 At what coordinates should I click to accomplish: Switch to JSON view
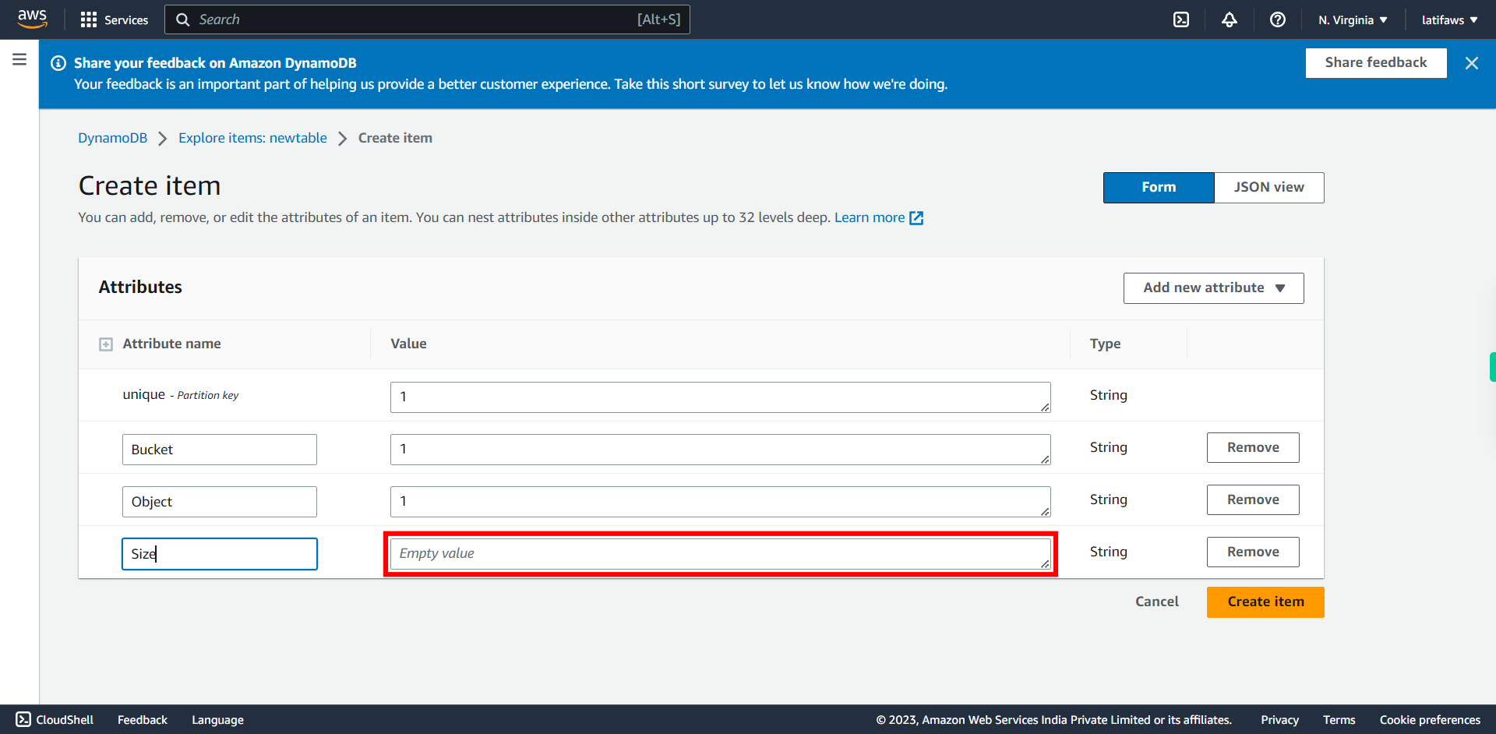coord(1268,188)
